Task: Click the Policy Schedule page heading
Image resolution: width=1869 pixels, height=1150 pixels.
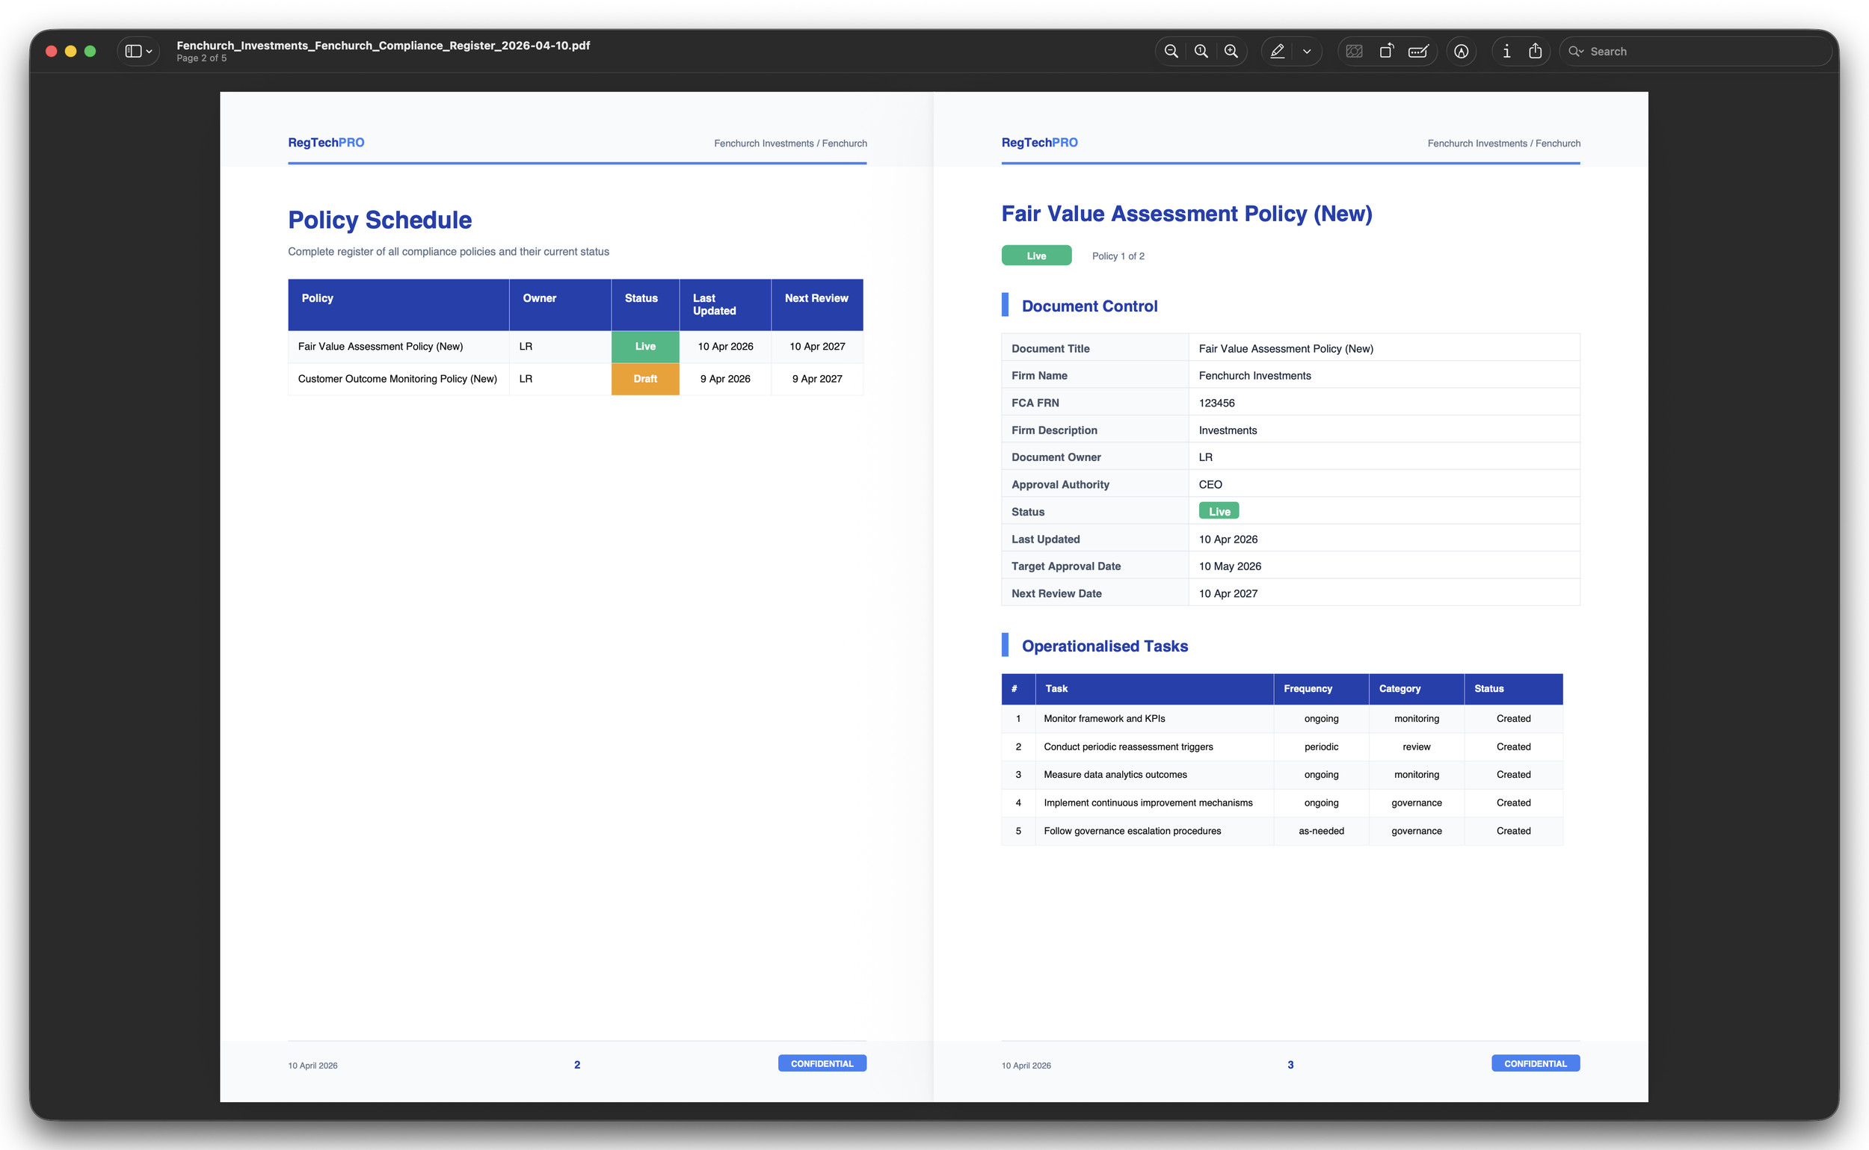Action: 380,220
